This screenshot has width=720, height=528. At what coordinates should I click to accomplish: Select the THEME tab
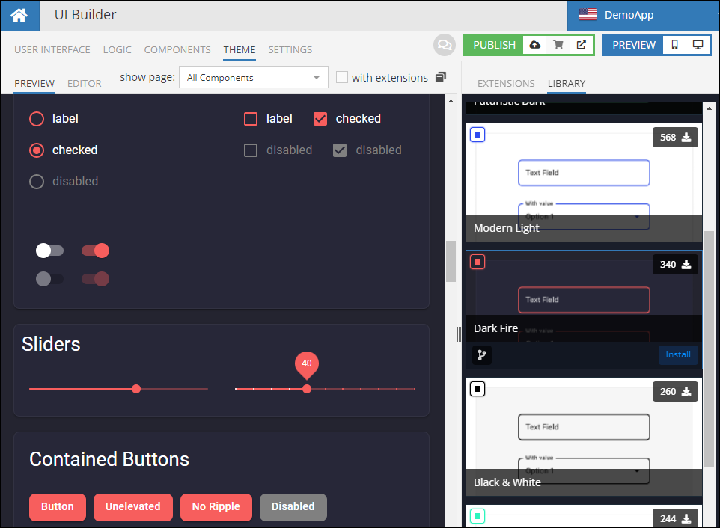pyautogui.click(x=240, y=49)
